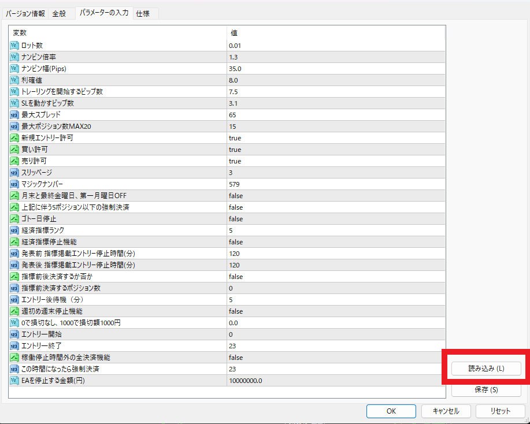Switch to the バージョン情報 tab
The height and width of the screenshot is (424, 530).
point(26,13)
